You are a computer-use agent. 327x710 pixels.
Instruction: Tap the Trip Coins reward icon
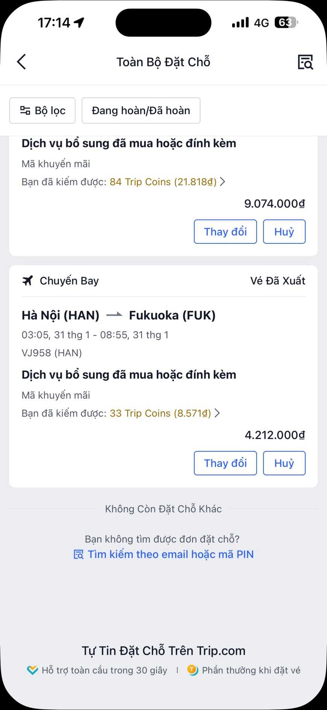[193, 670]
